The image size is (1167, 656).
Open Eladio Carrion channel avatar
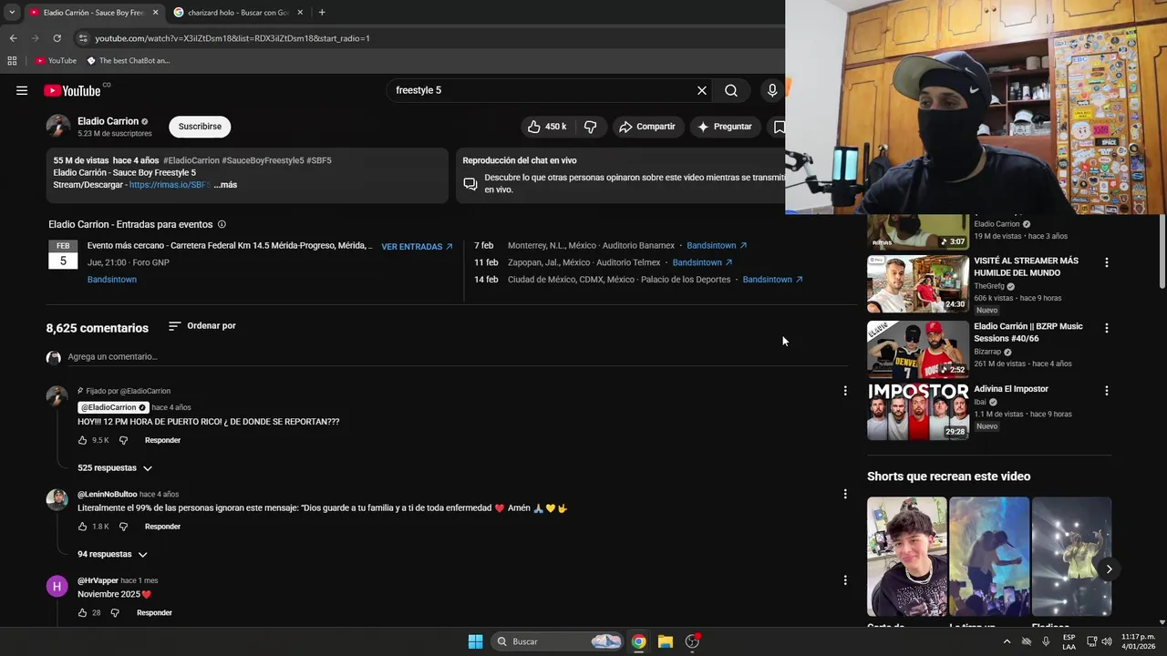point(58,127)
